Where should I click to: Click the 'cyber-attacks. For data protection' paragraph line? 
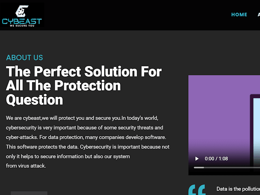(86, 137)
